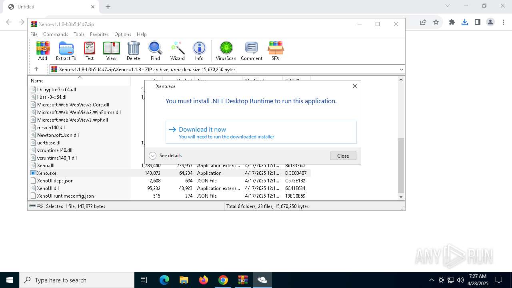
Task: Open the Extract To tool
Action: (x=66, y=51)
